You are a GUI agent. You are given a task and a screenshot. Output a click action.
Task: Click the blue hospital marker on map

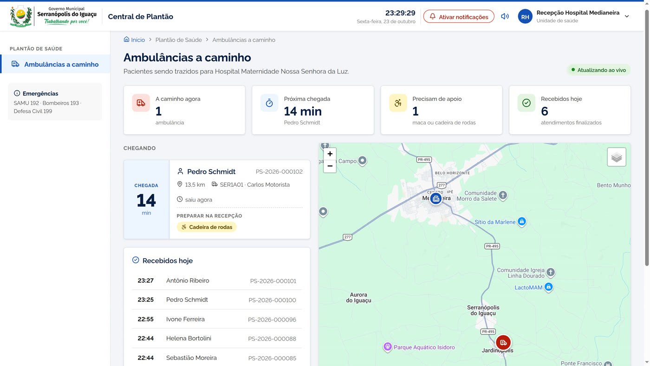pyautogui.click(x=435, y=199)
